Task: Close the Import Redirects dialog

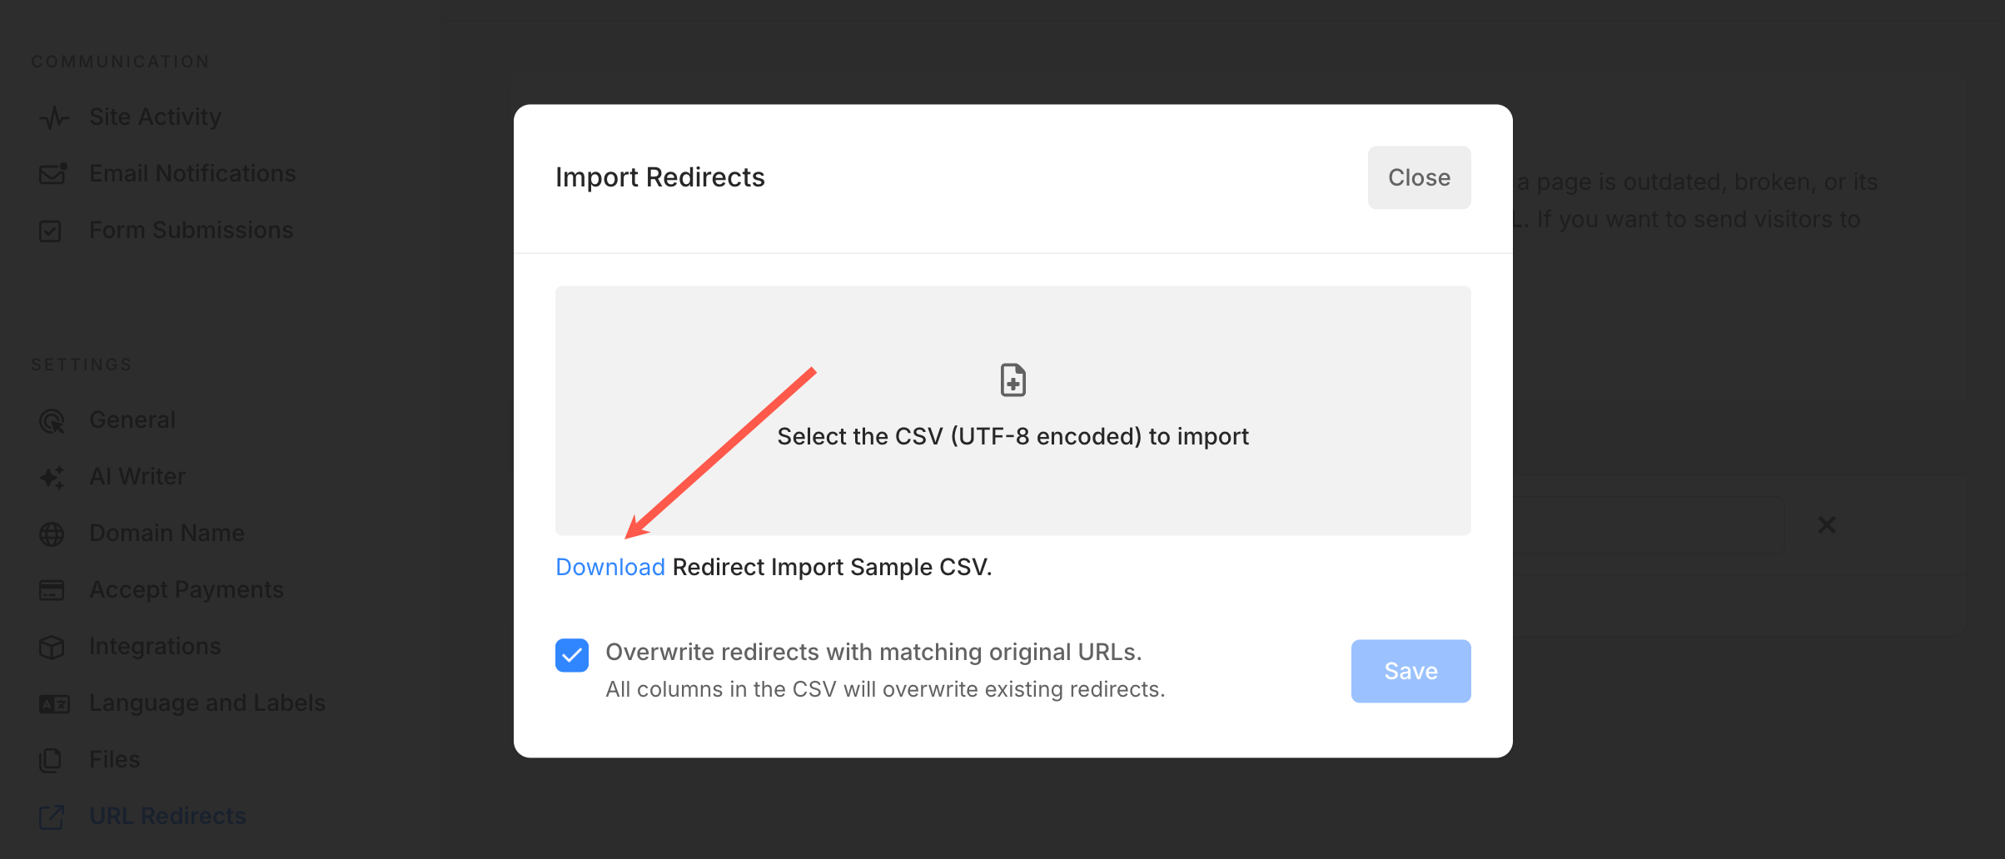Action: coord(1419,177)
